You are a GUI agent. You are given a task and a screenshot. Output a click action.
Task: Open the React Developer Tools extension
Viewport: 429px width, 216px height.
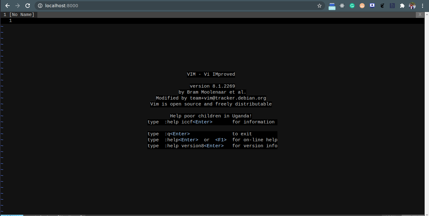(x=342, y=6)
